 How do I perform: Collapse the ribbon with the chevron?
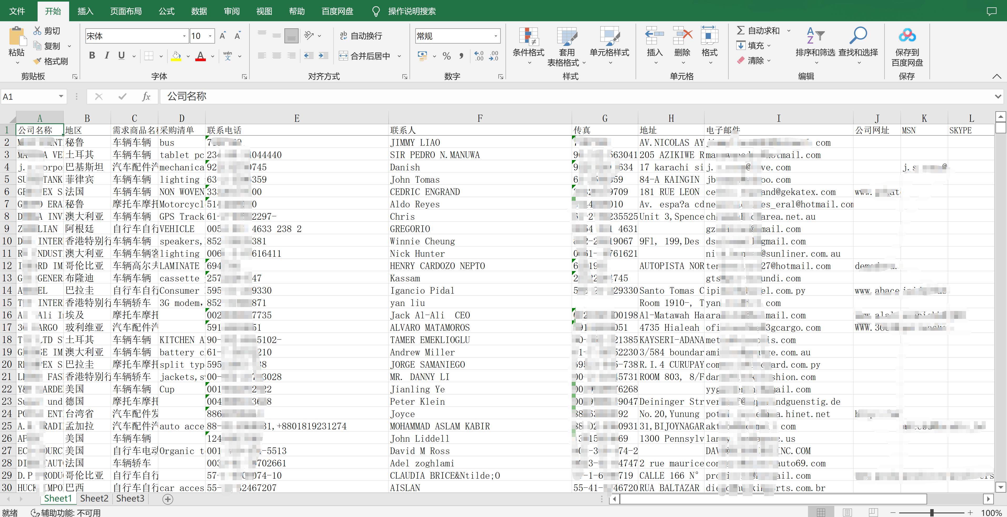point(996,76)
